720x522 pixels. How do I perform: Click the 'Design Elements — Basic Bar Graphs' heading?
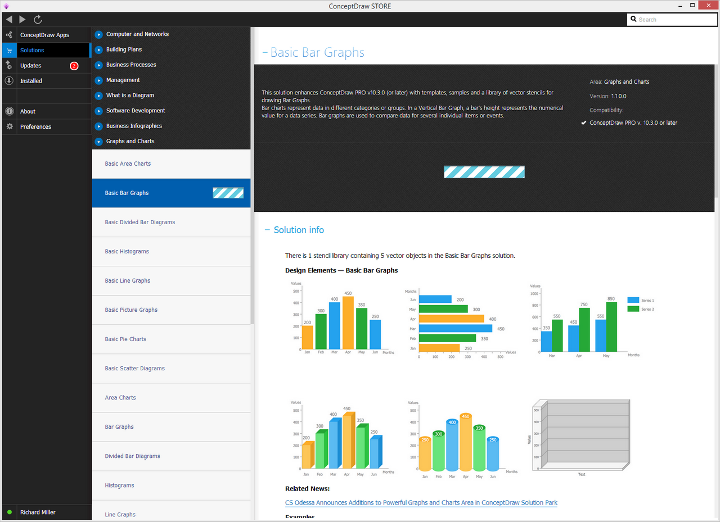click(x=341, y=271)
